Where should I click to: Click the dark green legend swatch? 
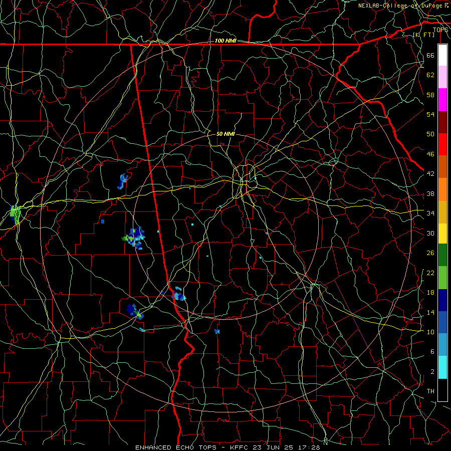(x=442, y=255)
